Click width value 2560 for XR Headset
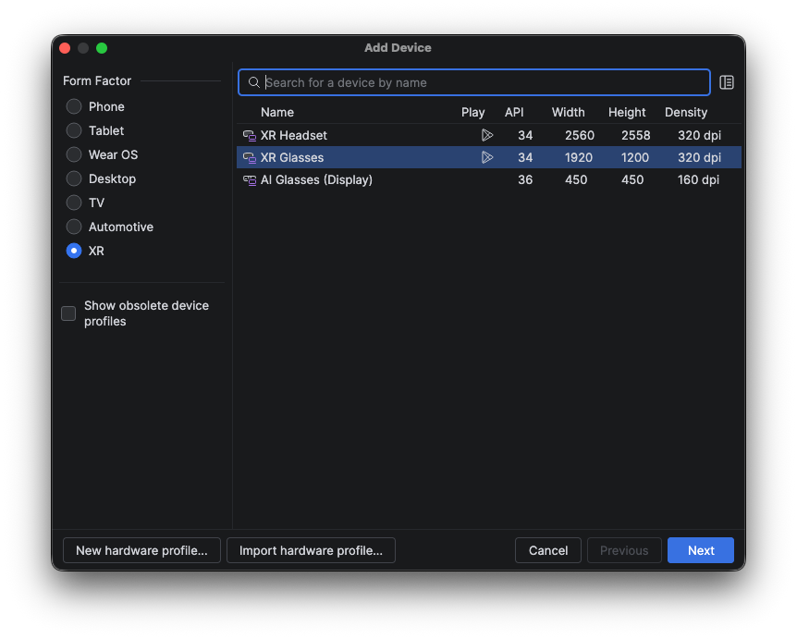This screenshot has width=797, height=639. point(580,135)
